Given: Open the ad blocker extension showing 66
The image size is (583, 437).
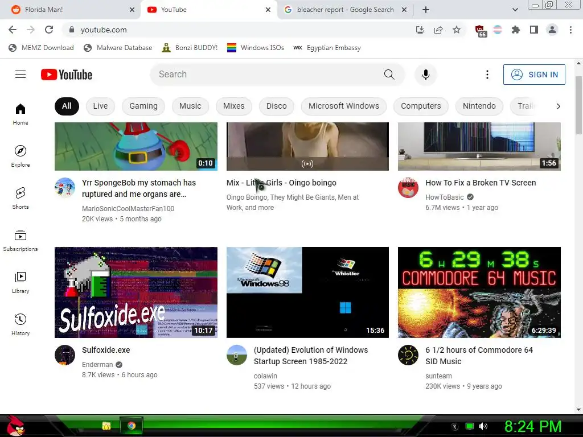Looking at the screenshot, I should [481, 31].
